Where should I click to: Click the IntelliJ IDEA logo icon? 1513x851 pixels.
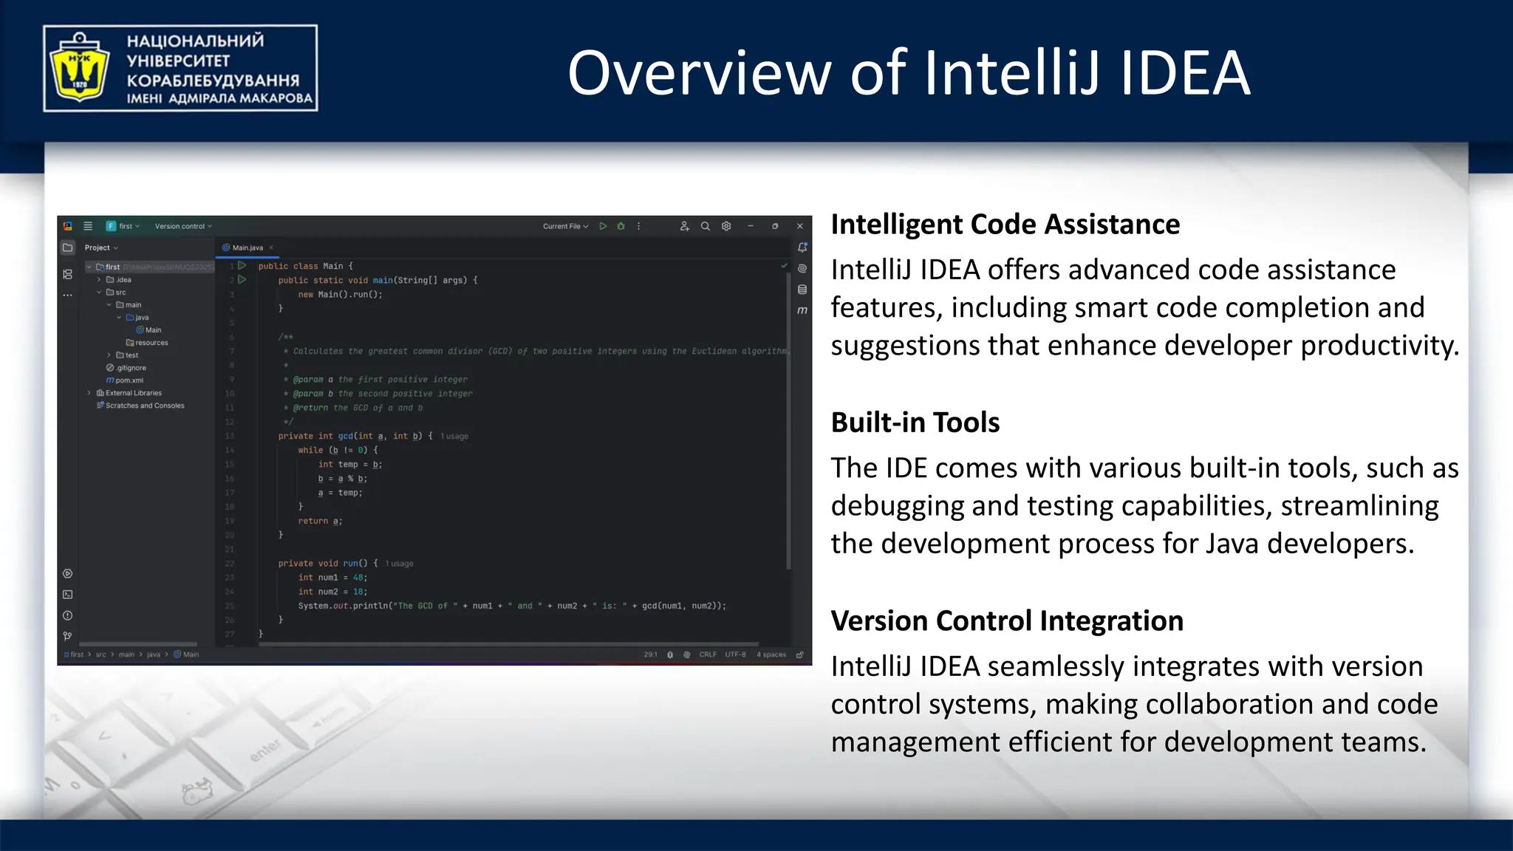(68, 226)
